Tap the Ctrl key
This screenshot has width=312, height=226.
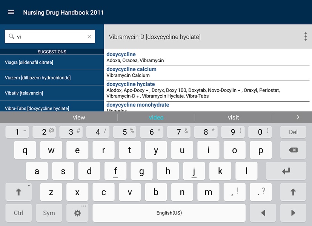click(18, 213)
